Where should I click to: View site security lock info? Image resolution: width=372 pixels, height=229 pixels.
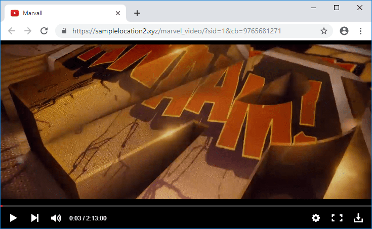64,31
